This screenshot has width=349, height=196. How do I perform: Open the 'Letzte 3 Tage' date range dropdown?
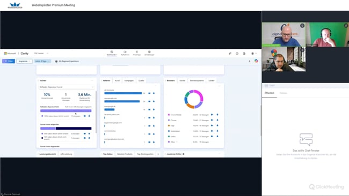[x=42, y=61]
